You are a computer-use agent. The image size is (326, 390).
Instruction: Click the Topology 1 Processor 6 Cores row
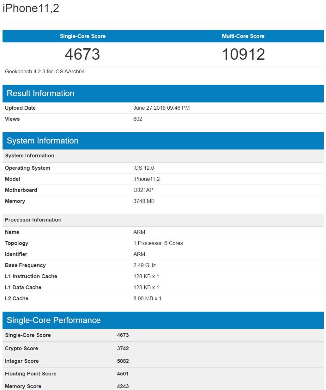point(158,243)
